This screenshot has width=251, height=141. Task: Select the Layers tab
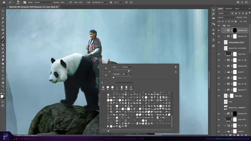tap(220, 9)
